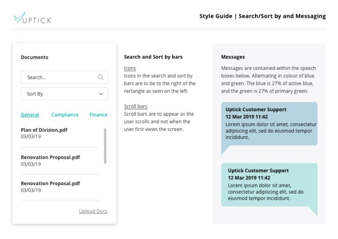Select the Finance tab

pos(98,115)
